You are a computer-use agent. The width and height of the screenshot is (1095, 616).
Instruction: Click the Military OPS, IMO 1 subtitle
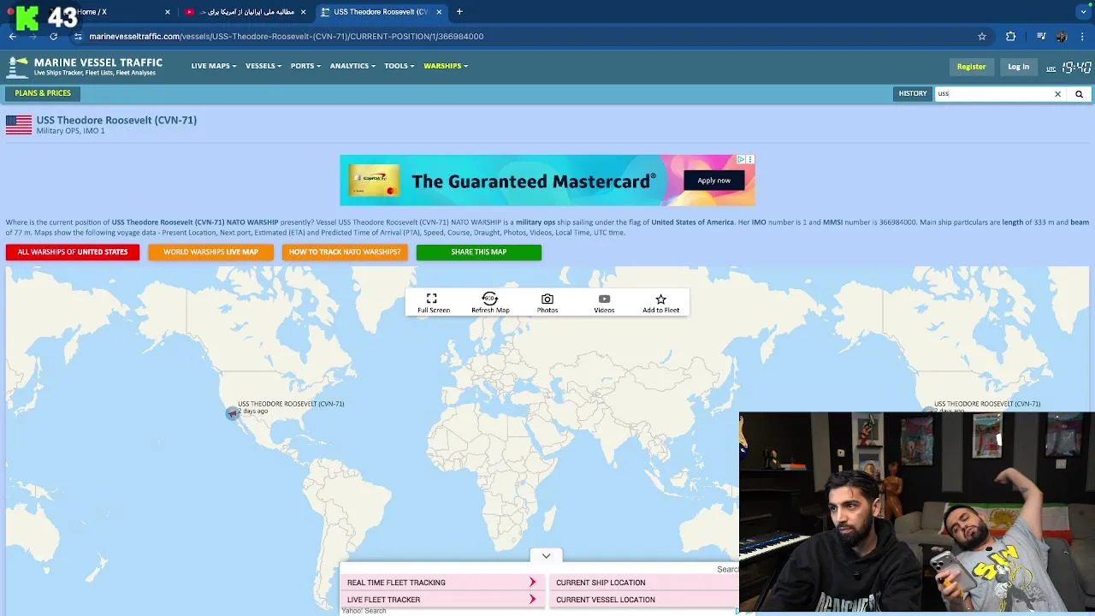pos(70,131)
